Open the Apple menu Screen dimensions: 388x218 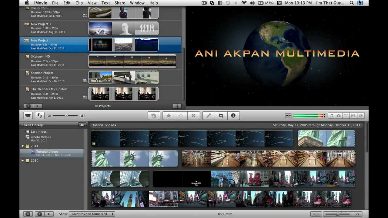[x=27, y=3]
